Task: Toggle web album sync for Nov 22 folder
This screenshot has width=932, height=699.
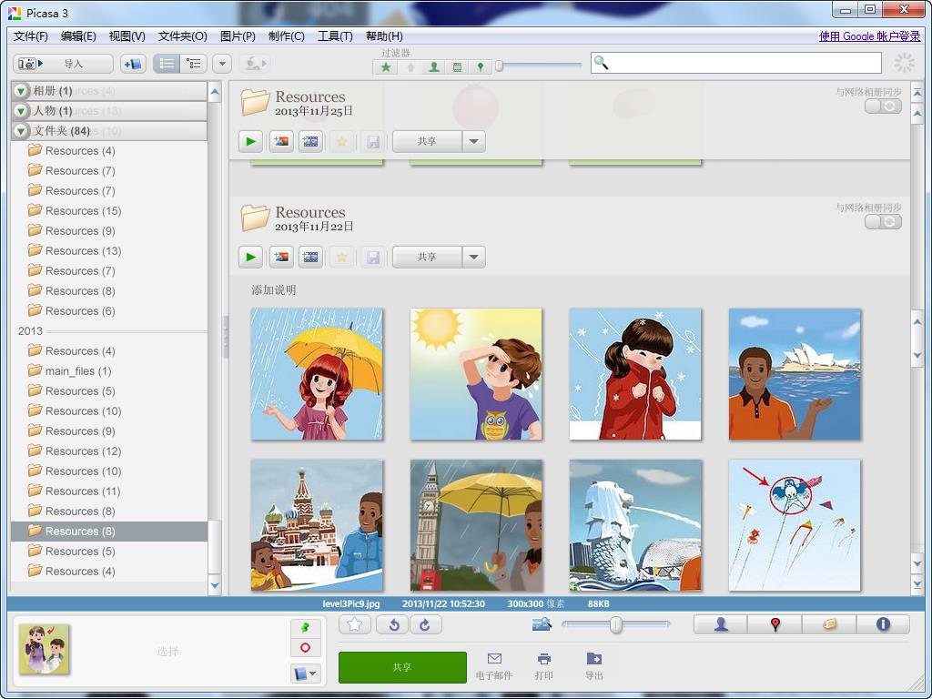Action: click(x=882, y=222)
